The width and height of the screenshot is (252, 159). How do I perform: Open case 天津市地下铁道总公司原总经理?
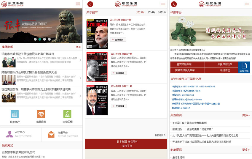[202, 142]
